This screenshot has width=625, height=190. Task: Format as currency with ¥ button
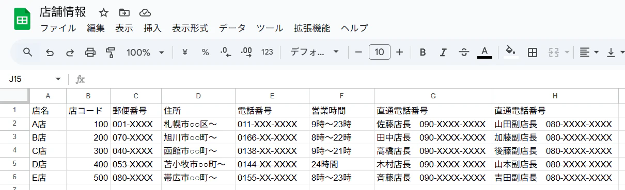[185, 52]
